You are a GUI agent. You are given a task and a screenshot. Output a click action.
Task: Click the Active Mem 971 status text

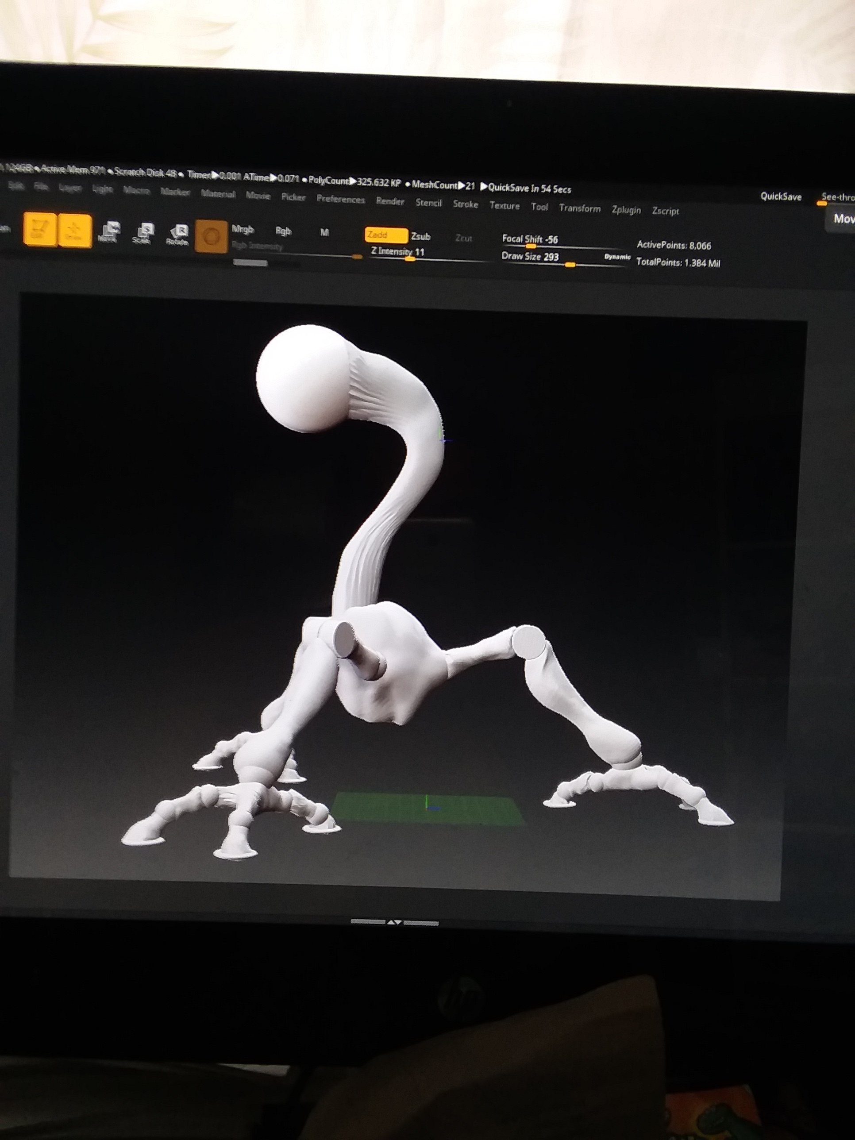(x=72, y=169)
